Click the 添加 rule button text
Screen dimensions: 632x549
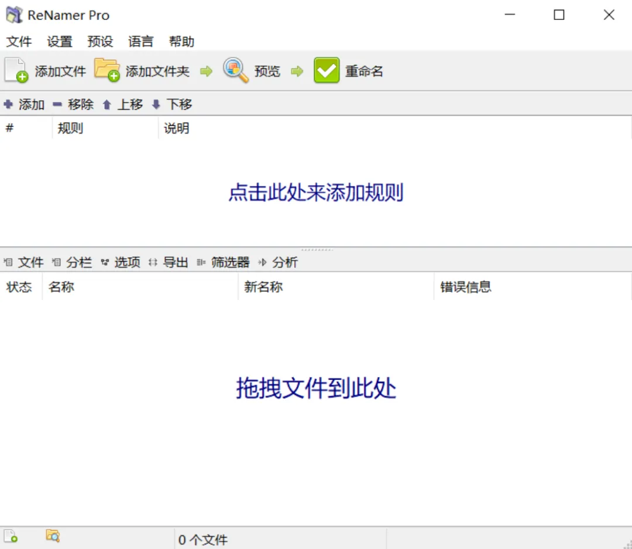(32, 104)
